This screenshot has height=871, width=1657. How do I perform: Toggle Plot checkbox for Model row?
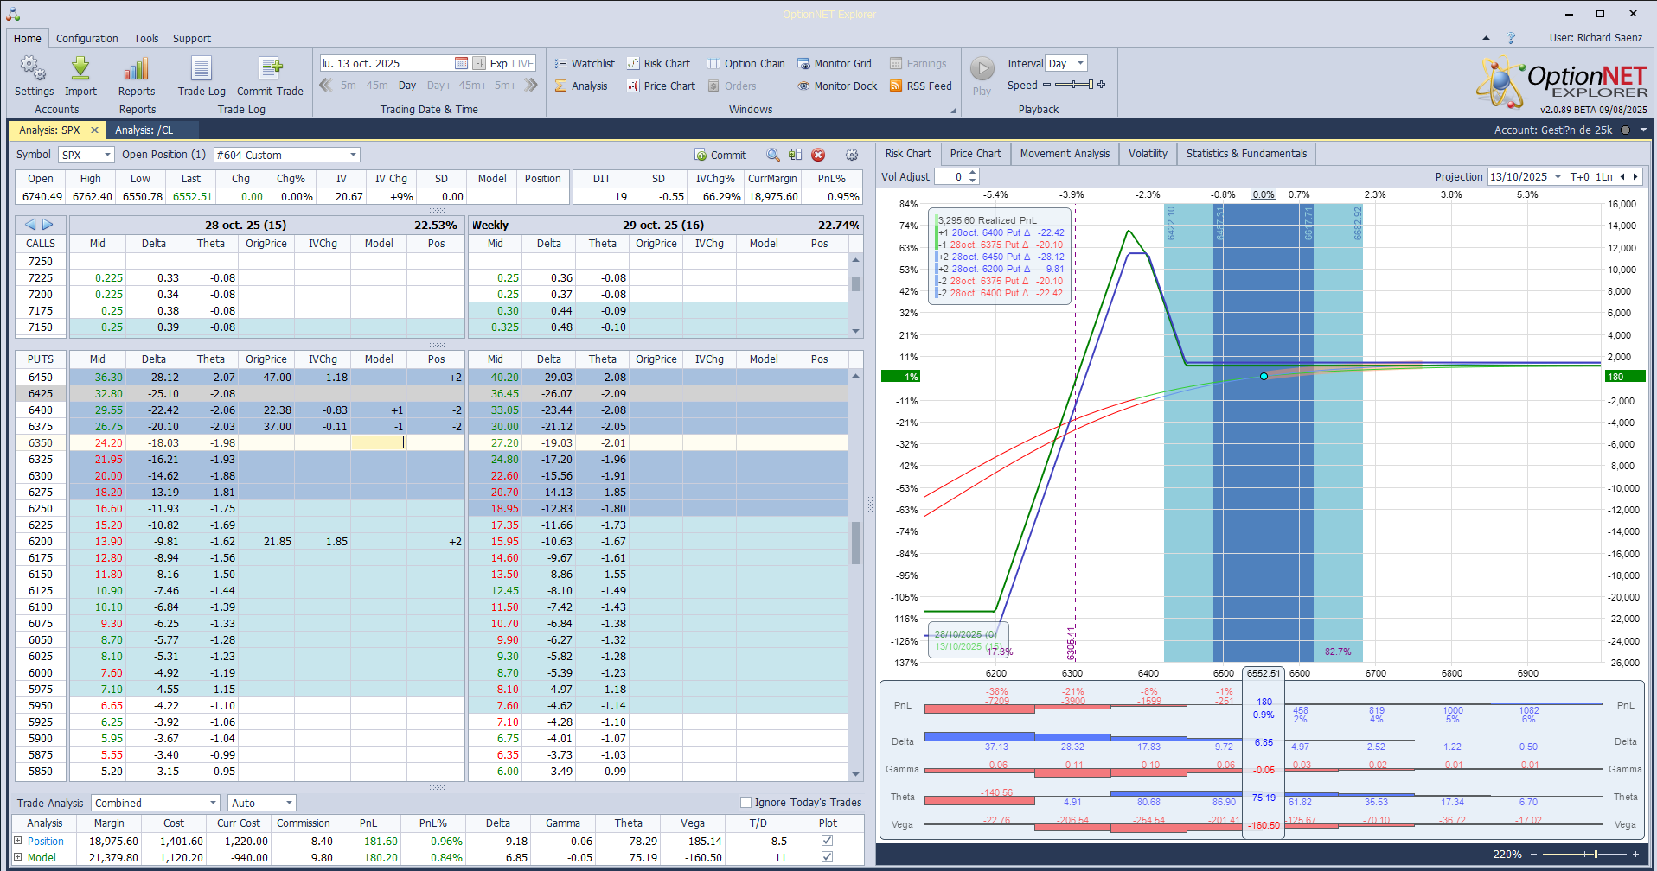point(827,857)
